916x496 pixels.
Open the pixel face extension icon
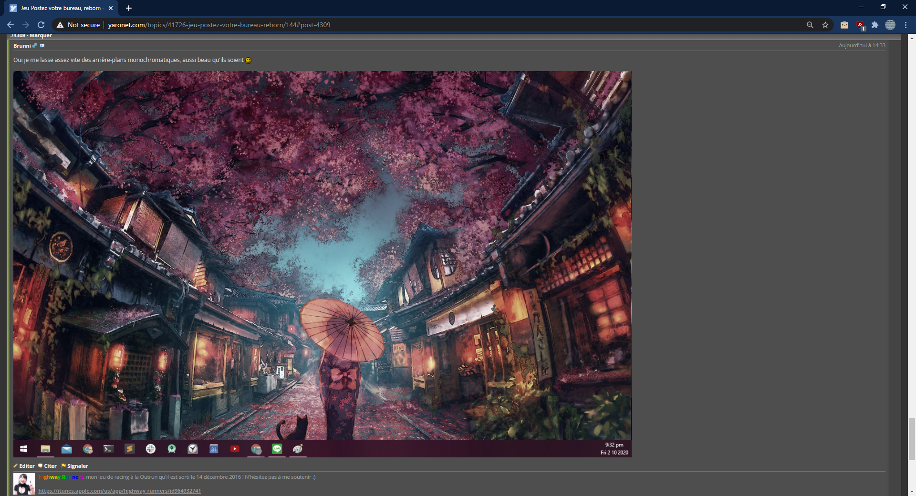(844, 25)
